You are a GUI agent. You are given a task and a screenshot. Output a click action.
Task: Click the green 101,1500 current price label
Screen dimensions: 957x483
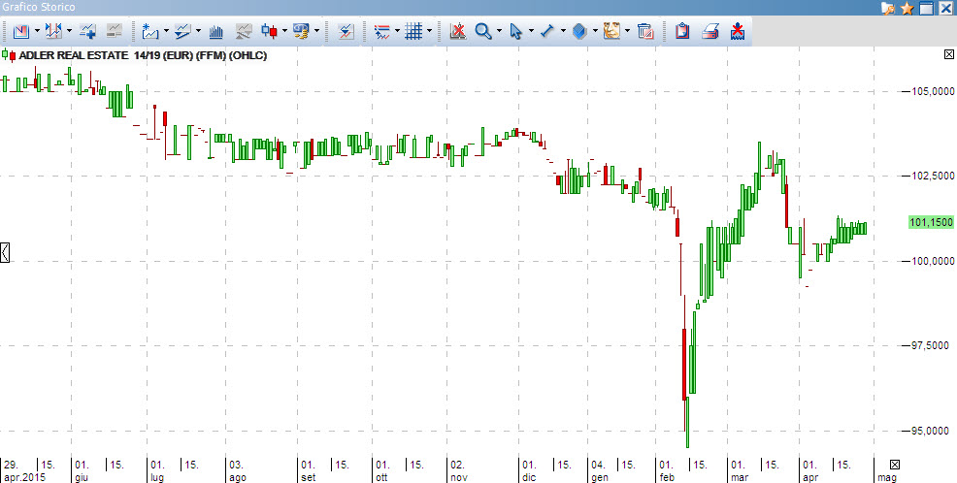coord(930,223)
